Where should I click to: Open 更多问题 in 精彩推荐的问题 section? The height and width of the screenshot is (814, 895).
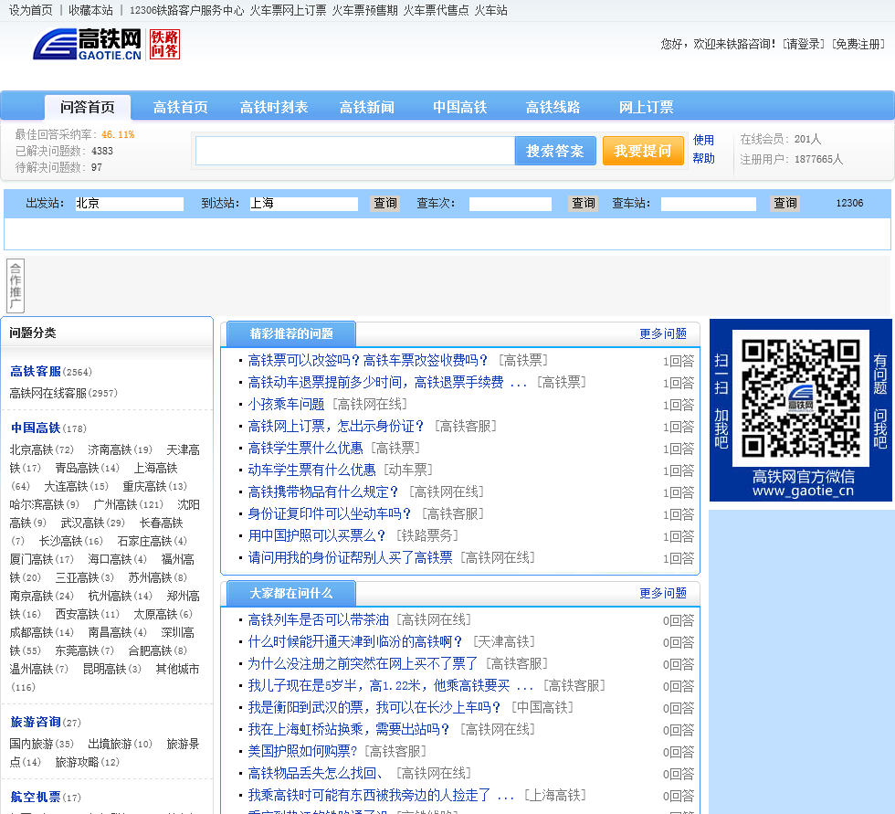click(x=663, y=334)
